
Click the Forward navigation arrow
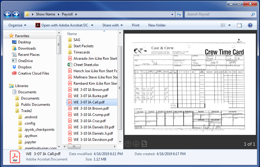coord(16,14)
